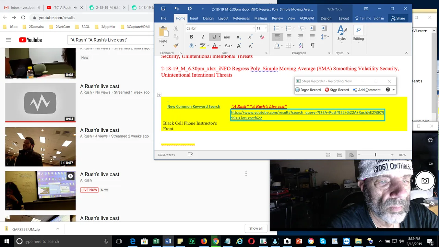This screenshot has width=439, height=247.
Task: Click the zoom in plus button
Action: [392, 155]
